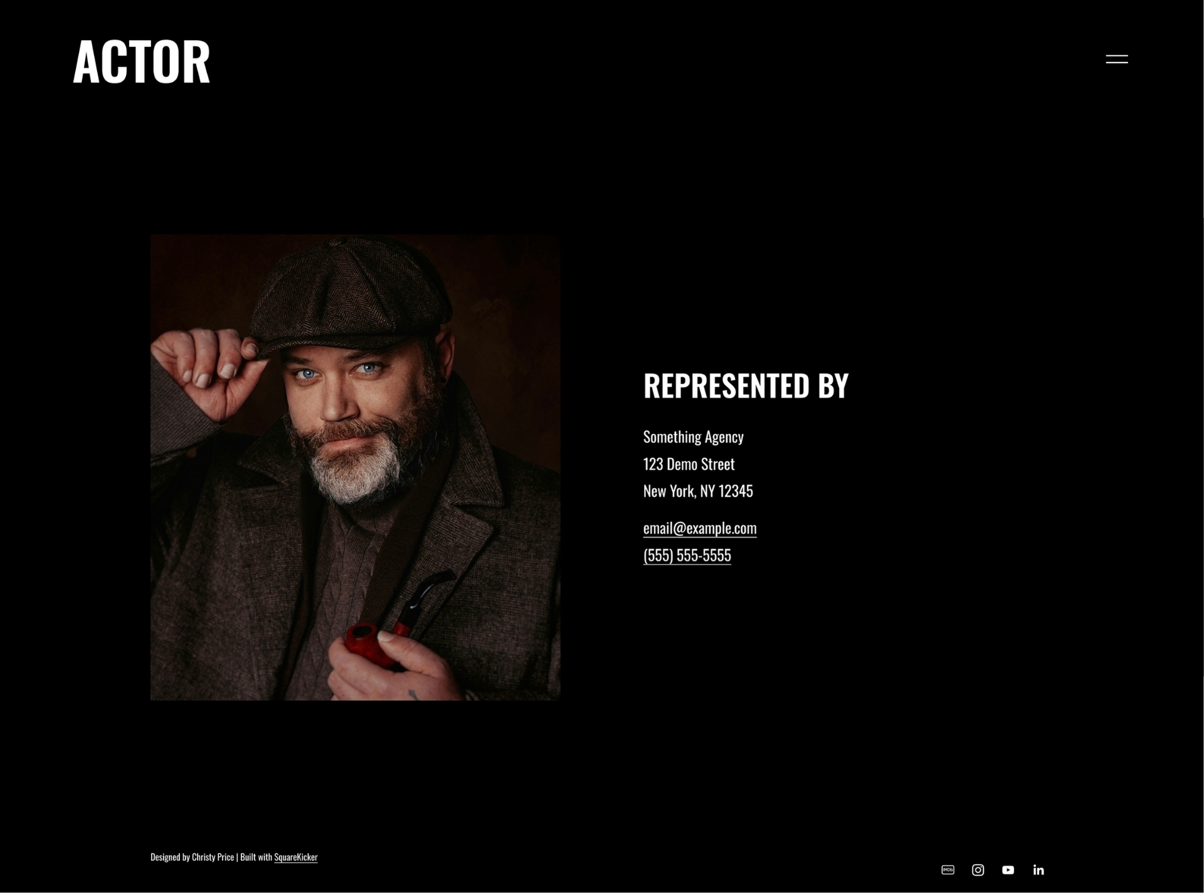The image size is (1204, 893).
Task: Click the 123 Demo Street address line
Action: 689,464
